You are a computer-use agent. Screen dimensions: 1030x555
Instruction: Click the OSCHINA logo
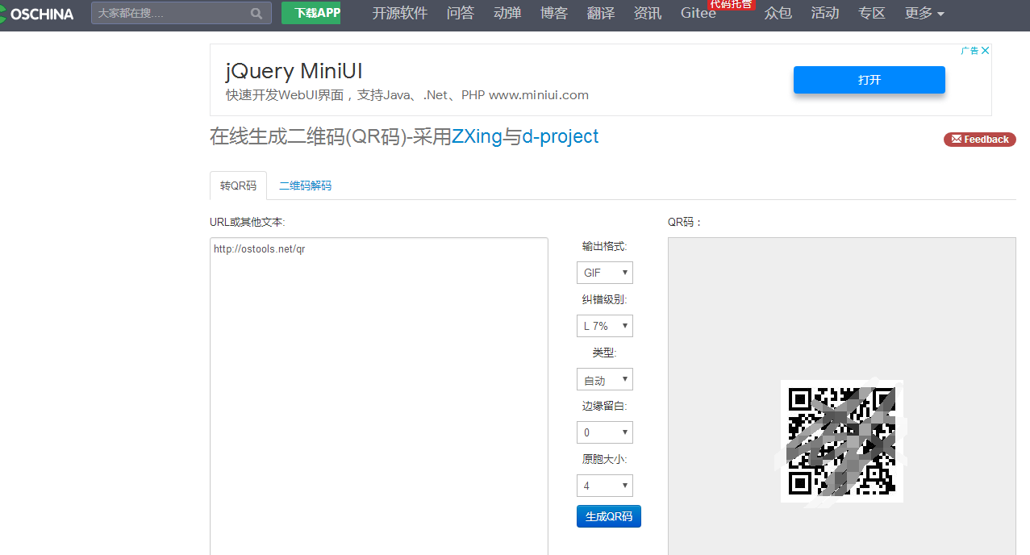pyautogui.click(x=37, y=14)
